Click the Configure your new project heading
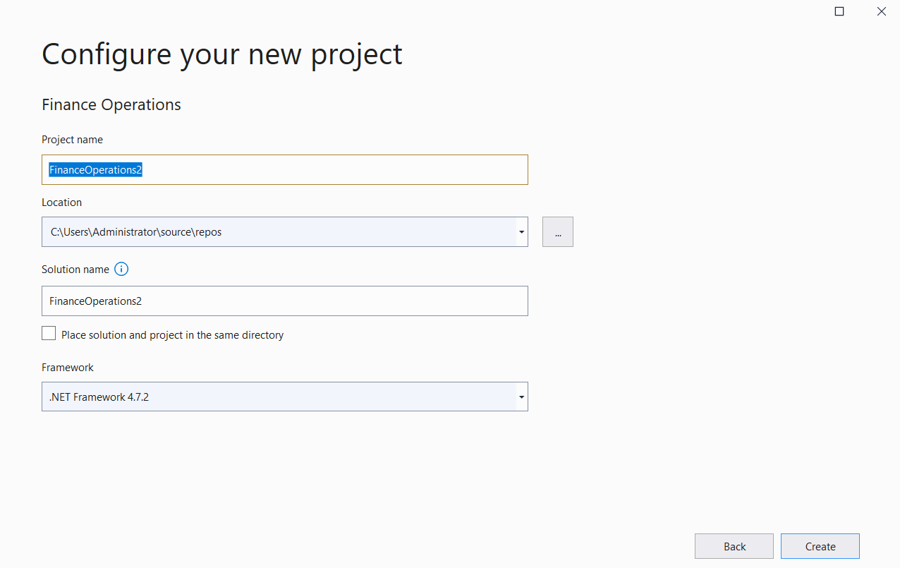The height and width of the screenshot is (568, 900). click(x=222, y=55)
